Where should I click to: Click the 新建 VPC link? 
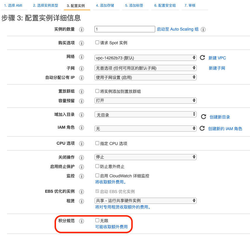coord(217,58)
